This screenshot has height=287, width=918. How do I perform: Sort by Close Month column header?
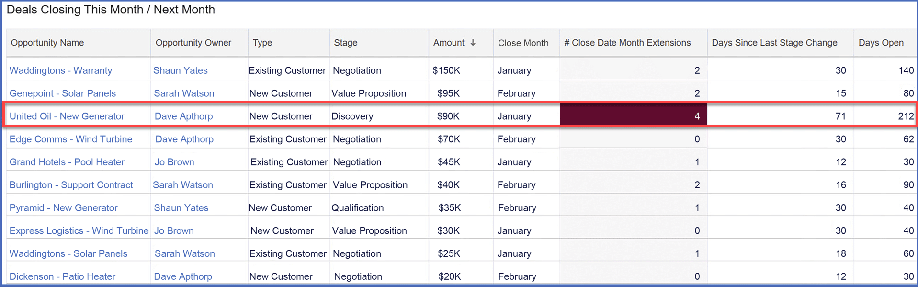523,43
